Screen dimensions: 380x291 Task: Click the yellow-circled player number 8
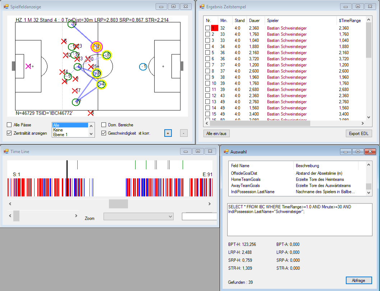(x=106, y=55)
